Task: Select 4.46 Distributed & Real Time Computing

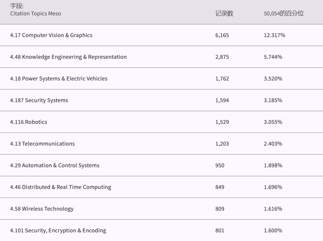Action: 60,187
